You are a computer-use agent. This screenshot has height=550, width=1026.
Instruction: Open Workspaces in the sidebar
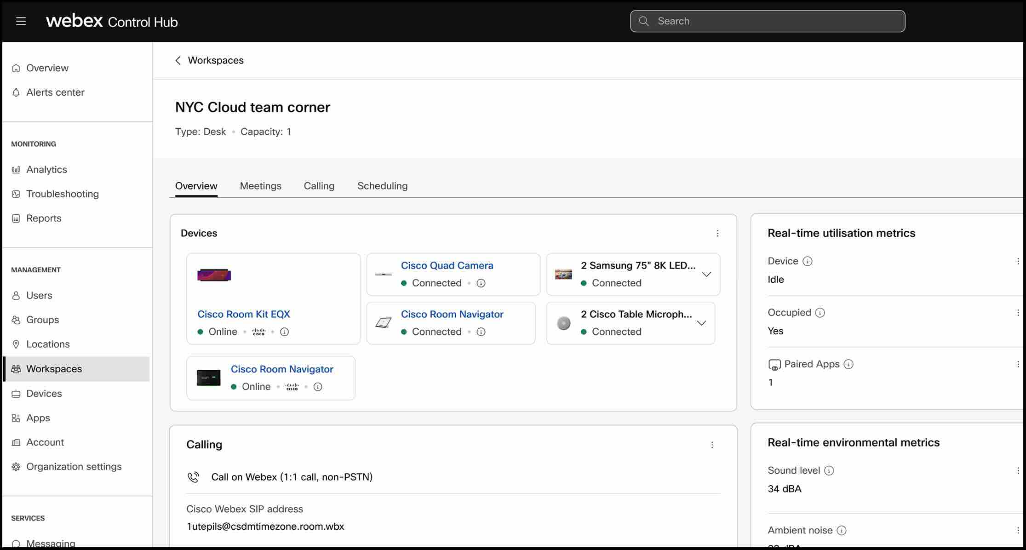(x=76, y=369)
